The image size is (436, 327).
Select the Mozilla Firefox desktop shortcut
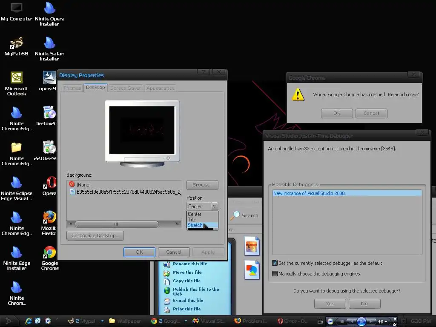[49, 223]
